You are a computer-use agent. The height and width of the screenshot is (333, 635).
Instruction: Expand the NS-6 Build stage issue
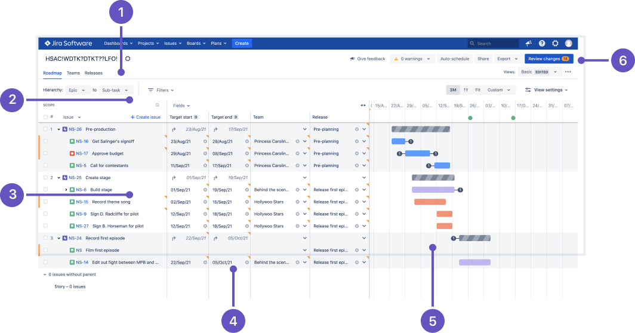pyautogui.click(x=66, y=190)
